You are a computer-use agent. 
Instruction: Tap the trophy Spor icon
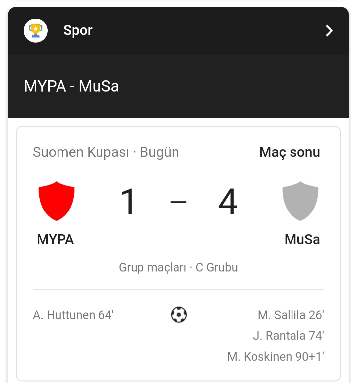(36, 31)
